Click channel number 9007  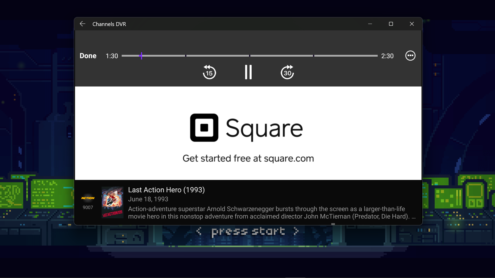88,207
